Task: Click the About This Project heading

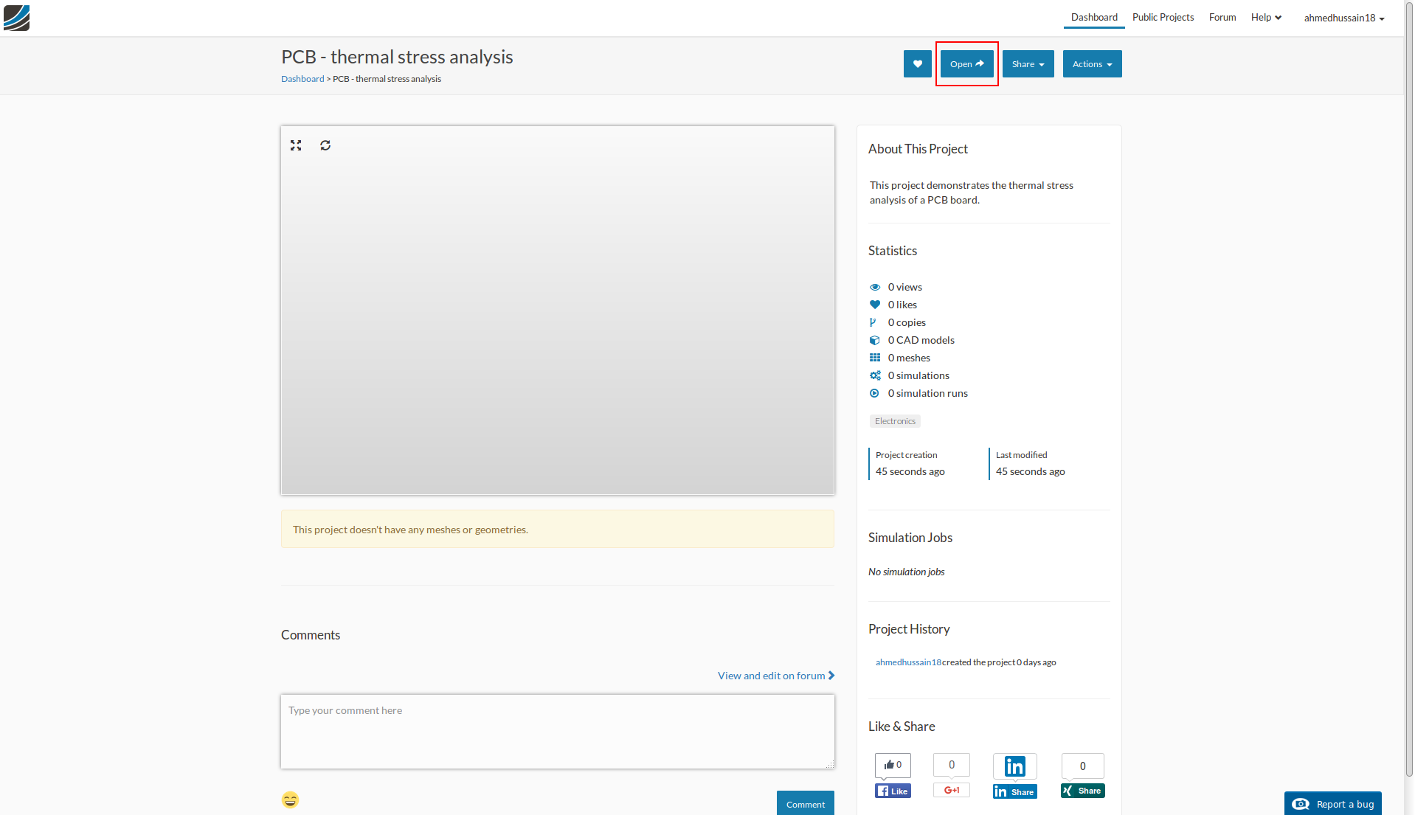Action: coord(918,149)
